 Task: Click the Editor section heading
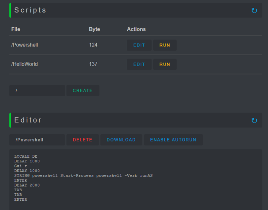(x=28, y=120)
